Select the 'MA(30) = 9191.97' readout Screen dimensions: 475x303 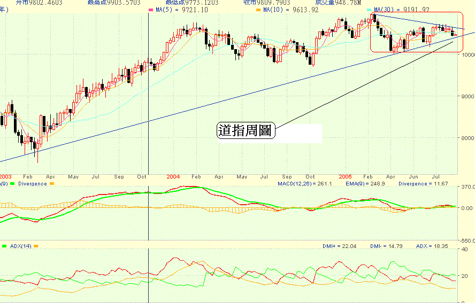[x=401, y=10]
